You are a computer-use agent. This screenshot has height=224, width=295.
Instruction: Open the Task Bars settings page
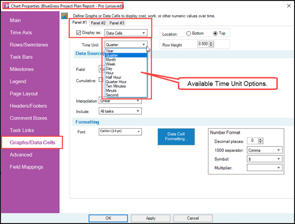point(21,57)
